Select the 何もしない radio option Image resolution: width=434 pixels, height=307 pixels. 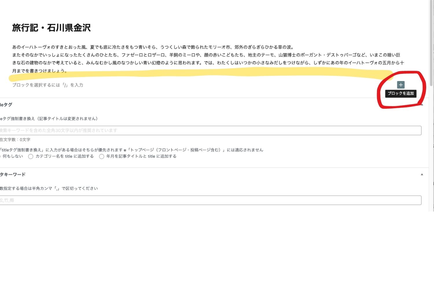point(12,156)
